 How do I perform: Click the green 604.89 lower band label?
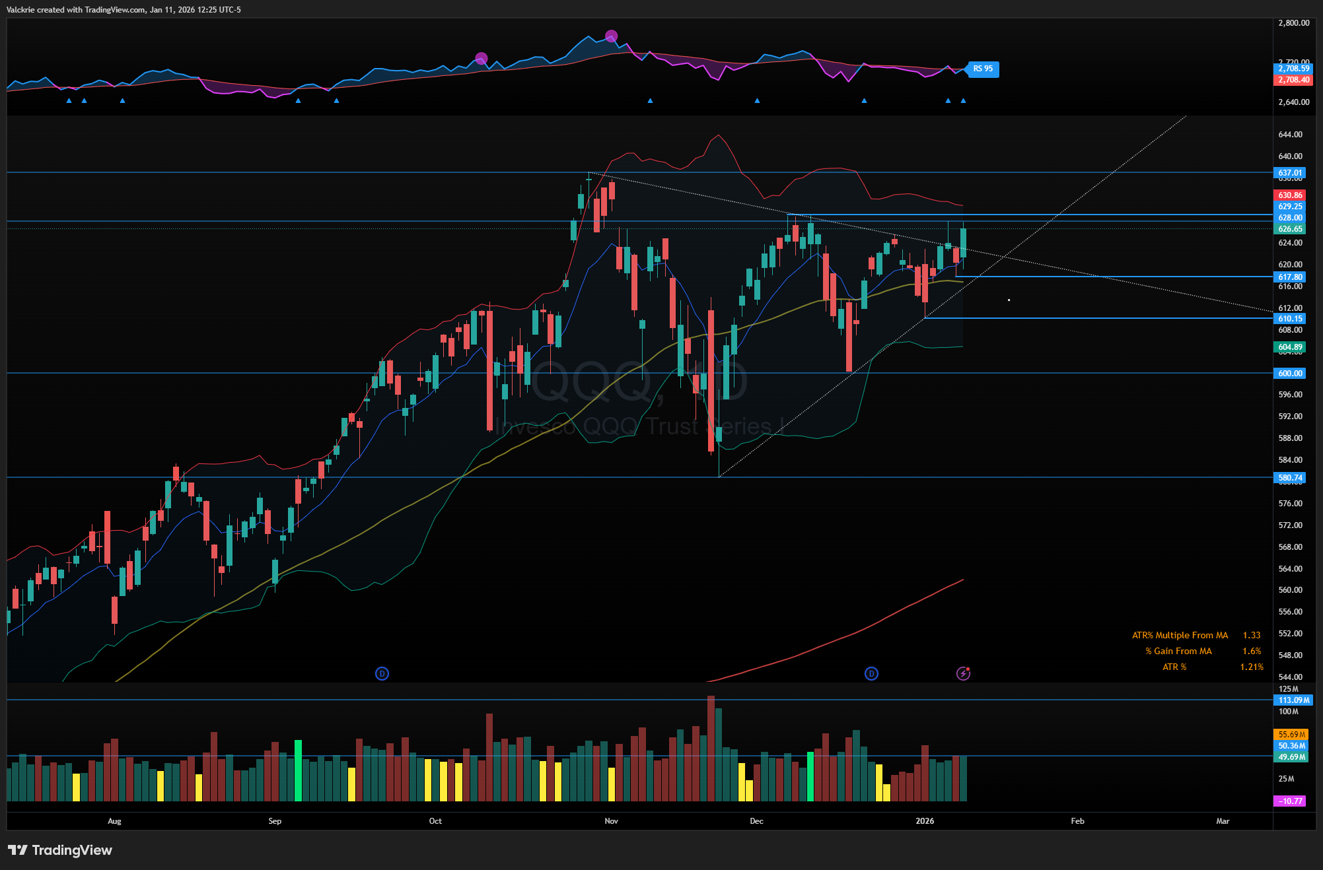pos(1289,347)
